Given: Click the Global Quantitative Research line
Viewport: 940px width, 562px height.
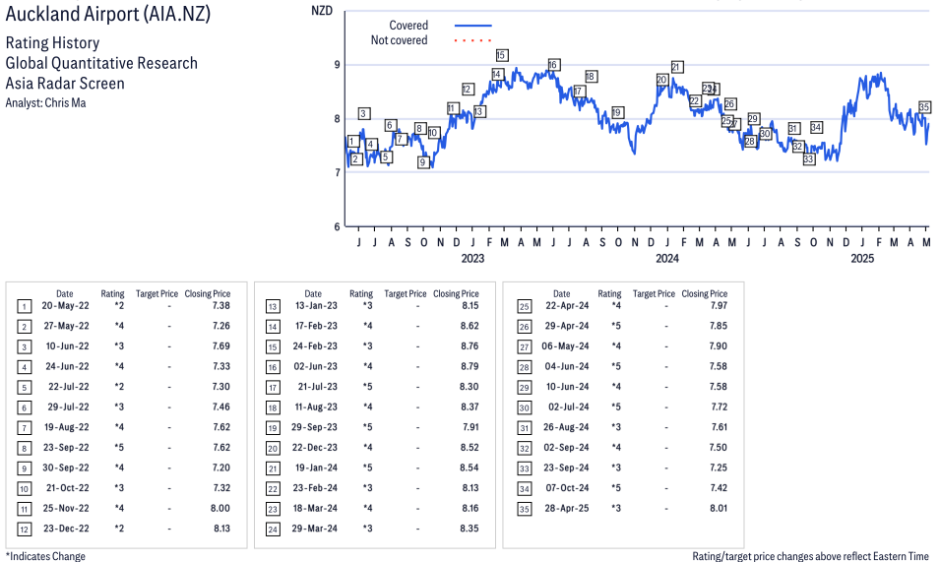Looking at the screenshot, I should click(x=101, y=64).
